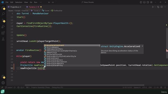The width and height of the screenshot is (168, 94).
Task: Click the Sharp Shooter command search box
Action: [x=88, y=2]
